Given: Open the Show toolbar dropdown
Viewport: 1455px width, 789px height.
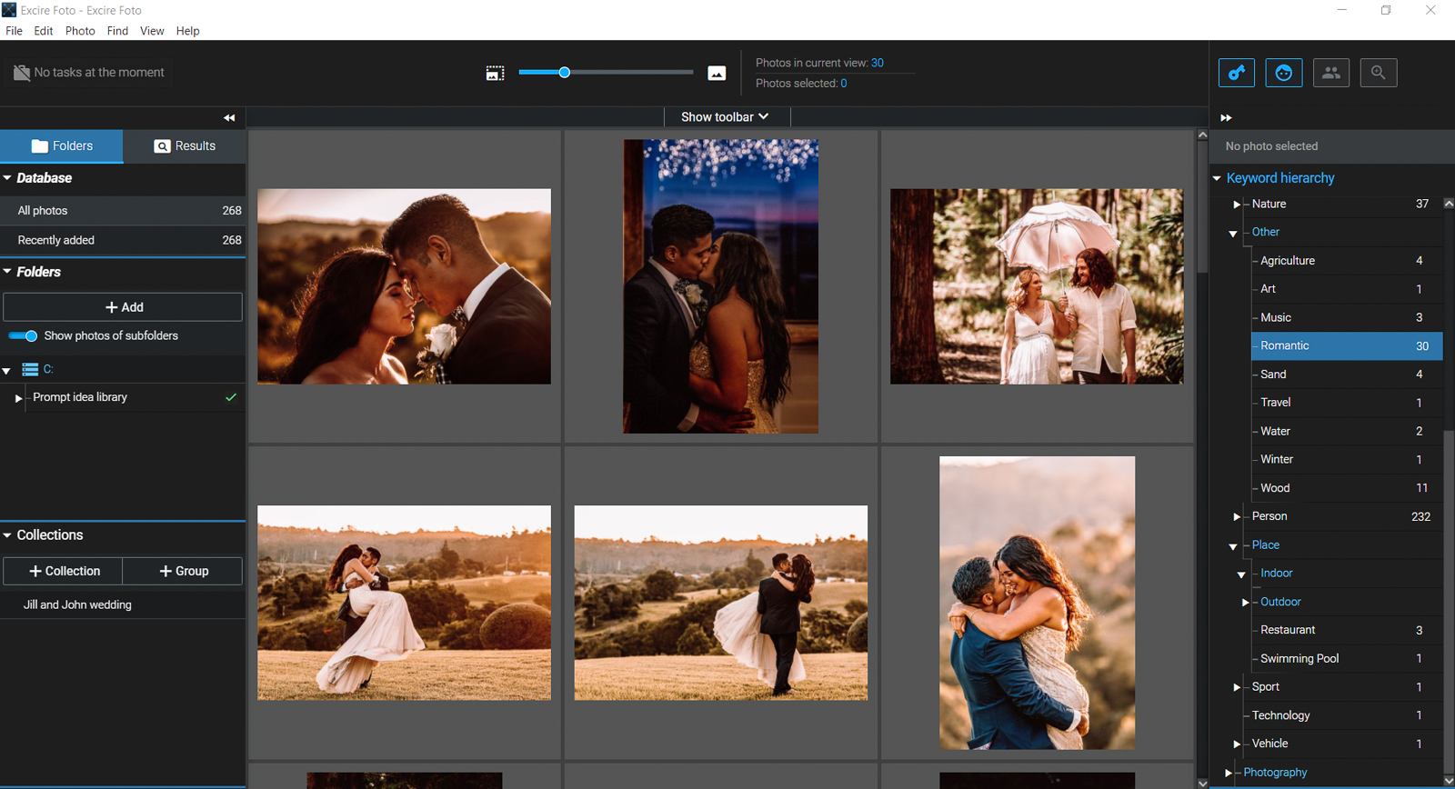Looking at the screenshot, I should pyautogui.click(x=725, y=117).
